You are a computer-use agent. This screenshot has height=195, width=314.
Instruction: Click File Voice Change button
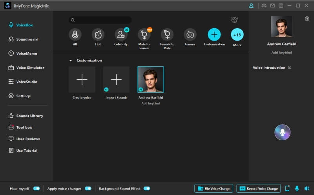tap(214, 188)
